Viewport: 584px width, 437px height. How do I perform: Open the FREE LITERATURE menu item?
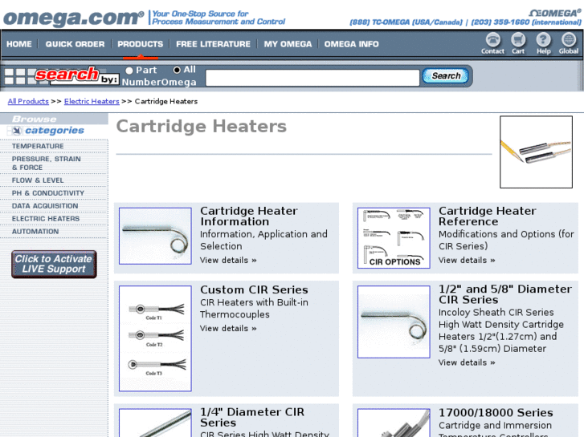click(x=213, y=44)
